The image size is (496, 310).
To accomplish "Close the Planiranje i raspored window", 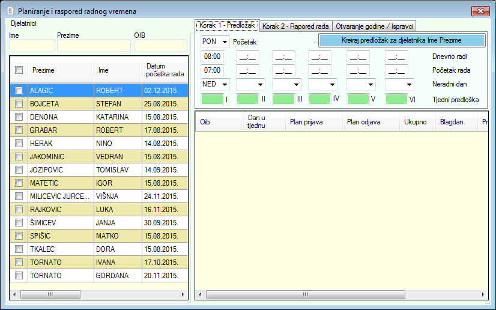I will coord(480,11).
